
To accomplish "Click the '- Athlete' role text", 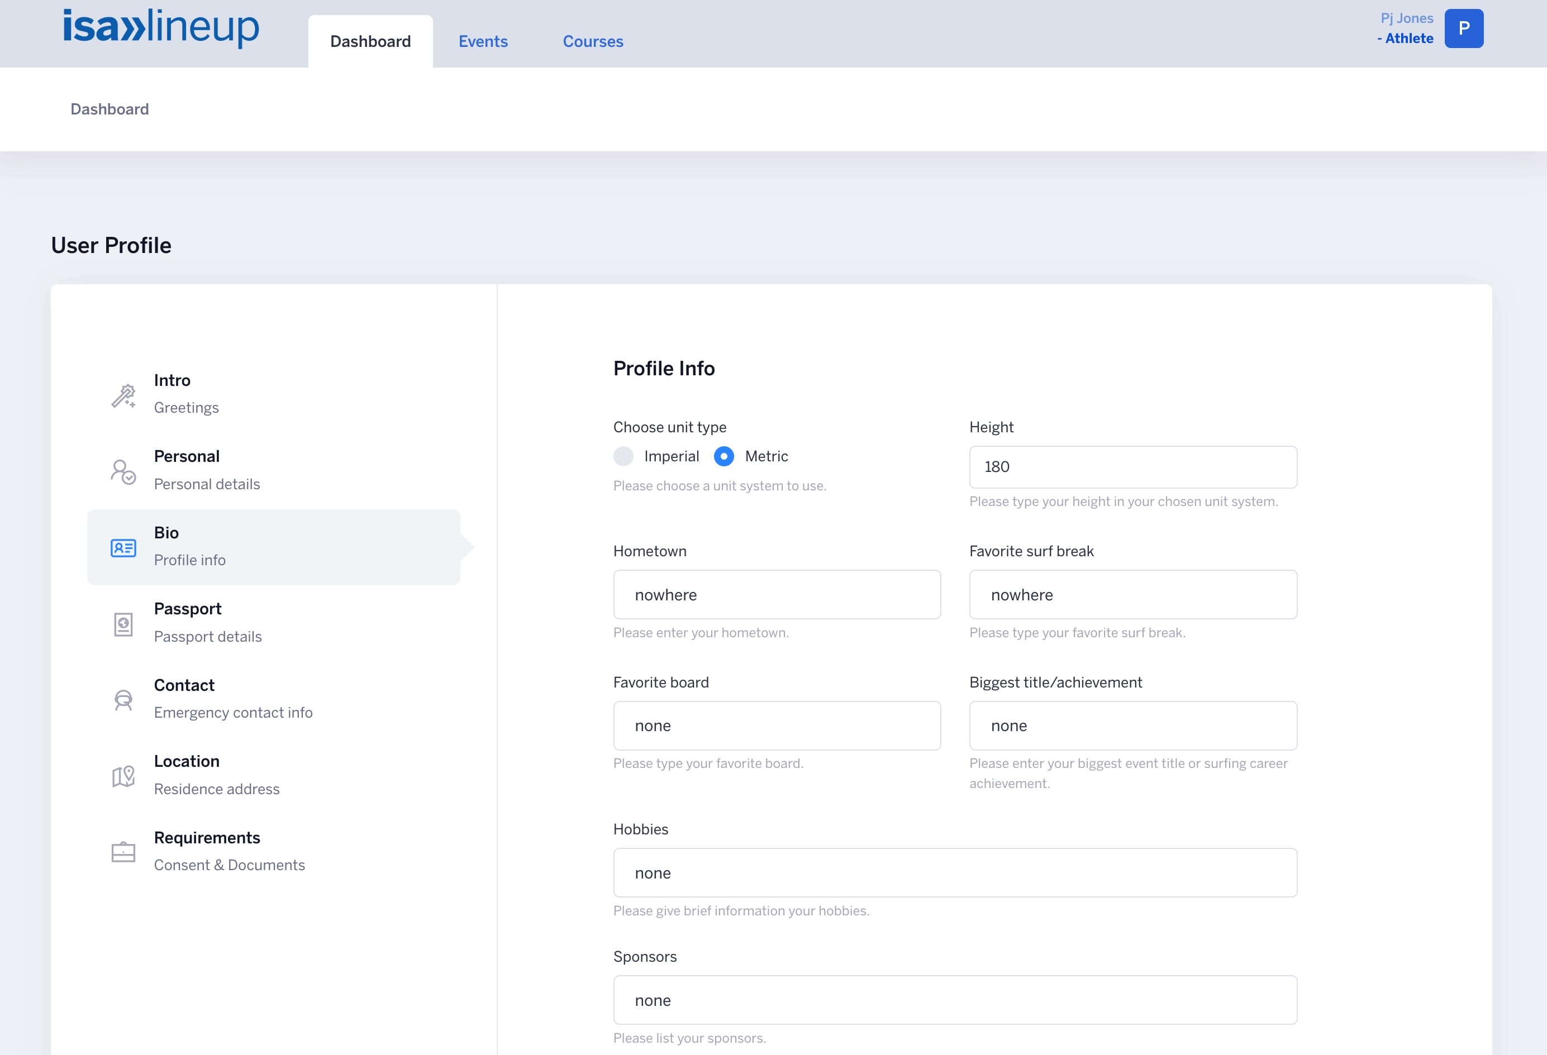I will click(x=1405, y=39).
